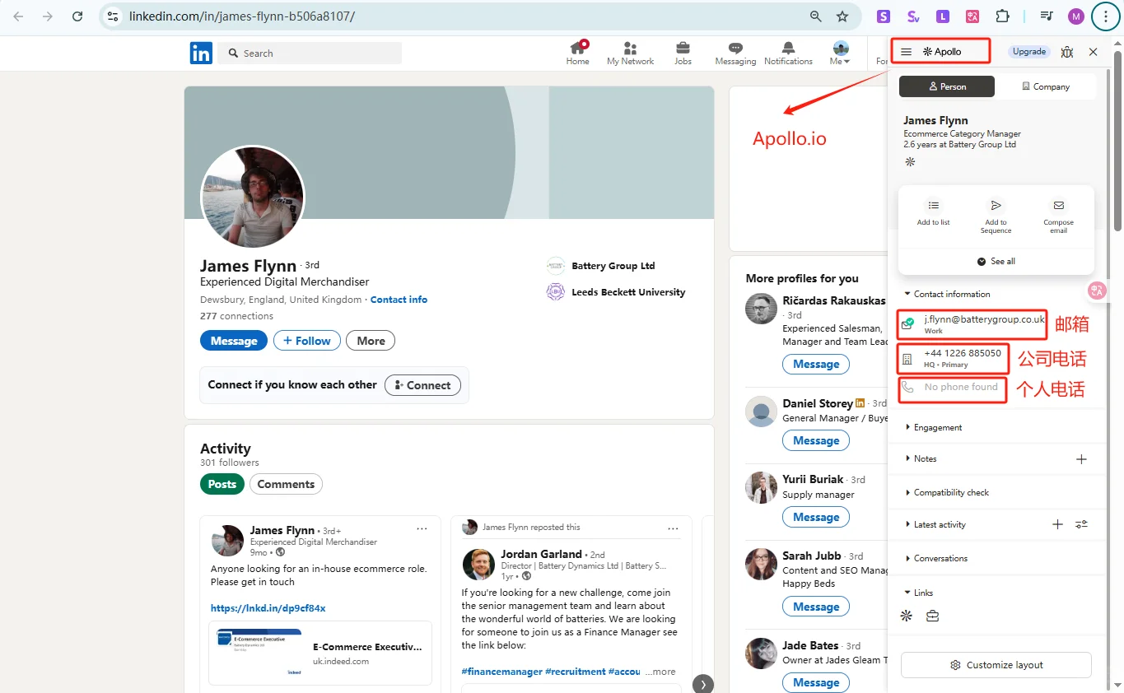Open the Contact info link
This screenshot has height=693, width=1124.
click(x=399, y=300)
